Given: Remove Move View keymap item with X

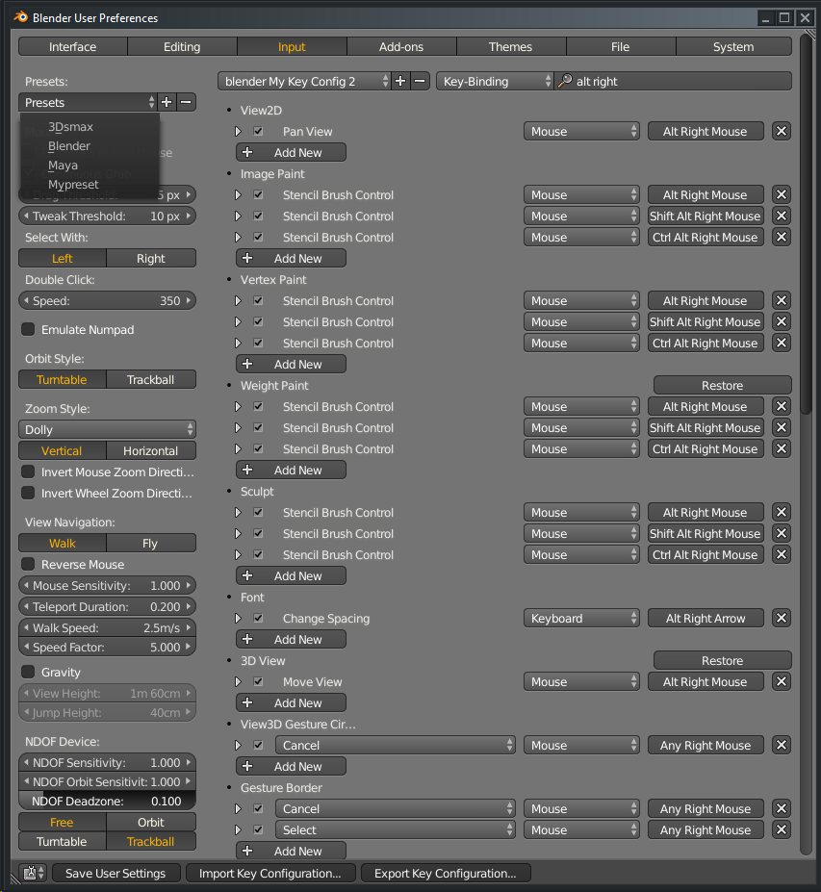Looking at the screenshot, I should click(782, 681).
